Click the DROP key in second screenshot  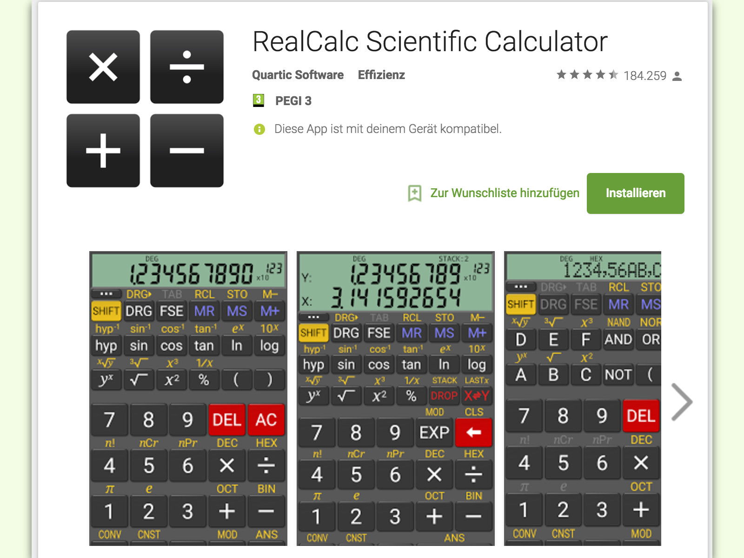pos(444,396)
